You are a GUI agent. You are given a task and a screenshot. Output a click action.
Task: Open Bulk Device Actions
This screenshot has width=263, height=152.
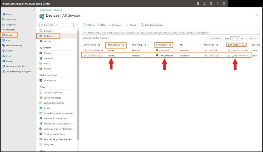pyautogui.click(x=152, y=25)
